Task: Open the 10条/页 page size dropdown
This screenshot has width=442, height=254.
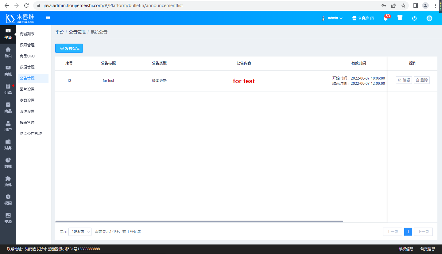Action: click(x=80, y=232)
